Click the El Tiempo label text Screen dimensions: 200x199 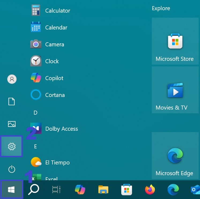(58, 163)
